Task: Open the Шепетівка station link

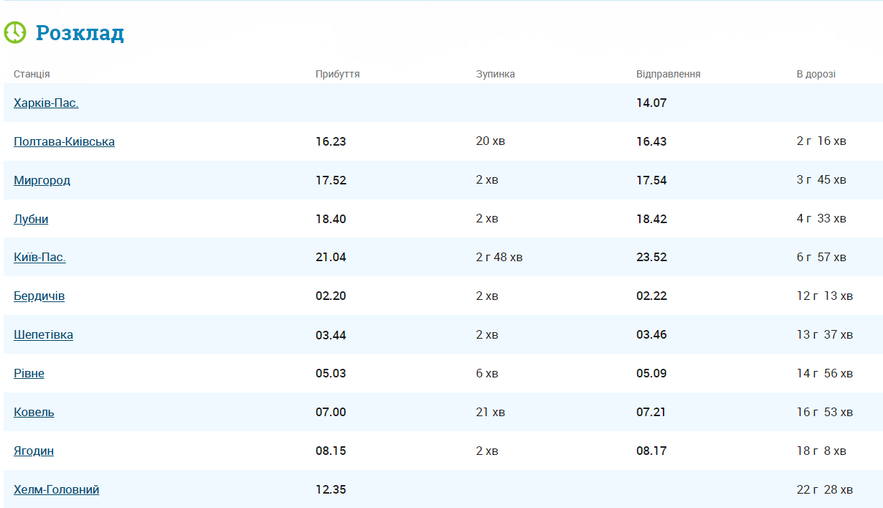Action: (x=43, y=334)
